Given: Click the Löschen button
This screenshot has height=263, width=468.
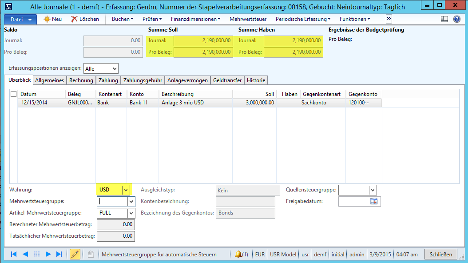Looking at the screenshot, I should coord(85,19).
